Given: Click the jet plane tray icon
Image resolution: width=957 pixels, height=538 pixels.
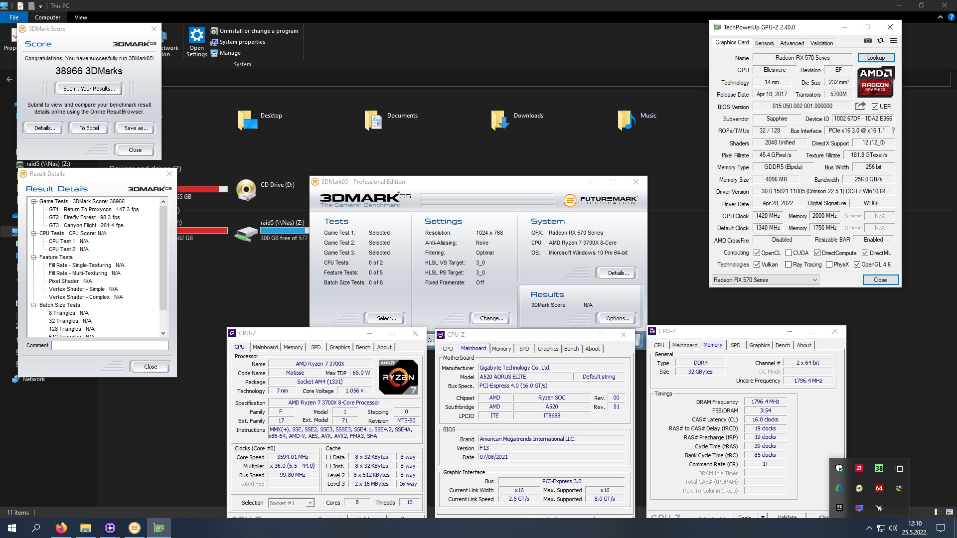Looking at the screenshot, I should (879, 508).
